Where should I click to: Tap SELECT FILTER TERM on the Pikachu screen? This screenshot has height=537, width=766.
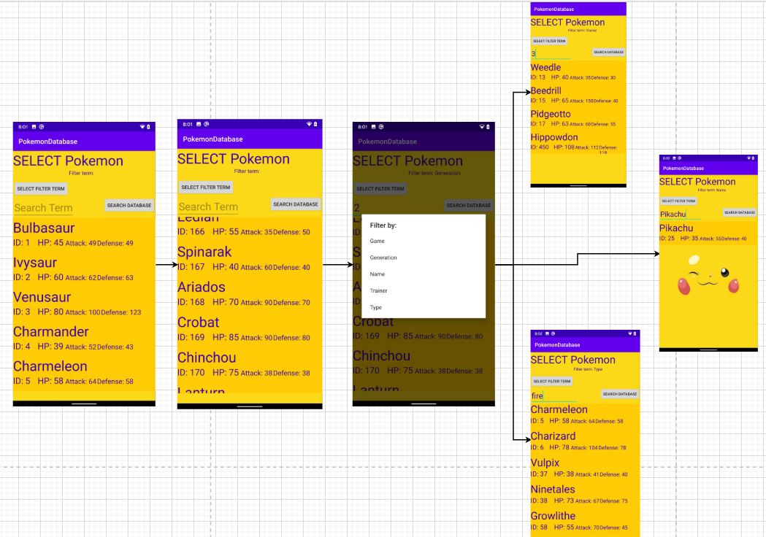pos(678,201)
